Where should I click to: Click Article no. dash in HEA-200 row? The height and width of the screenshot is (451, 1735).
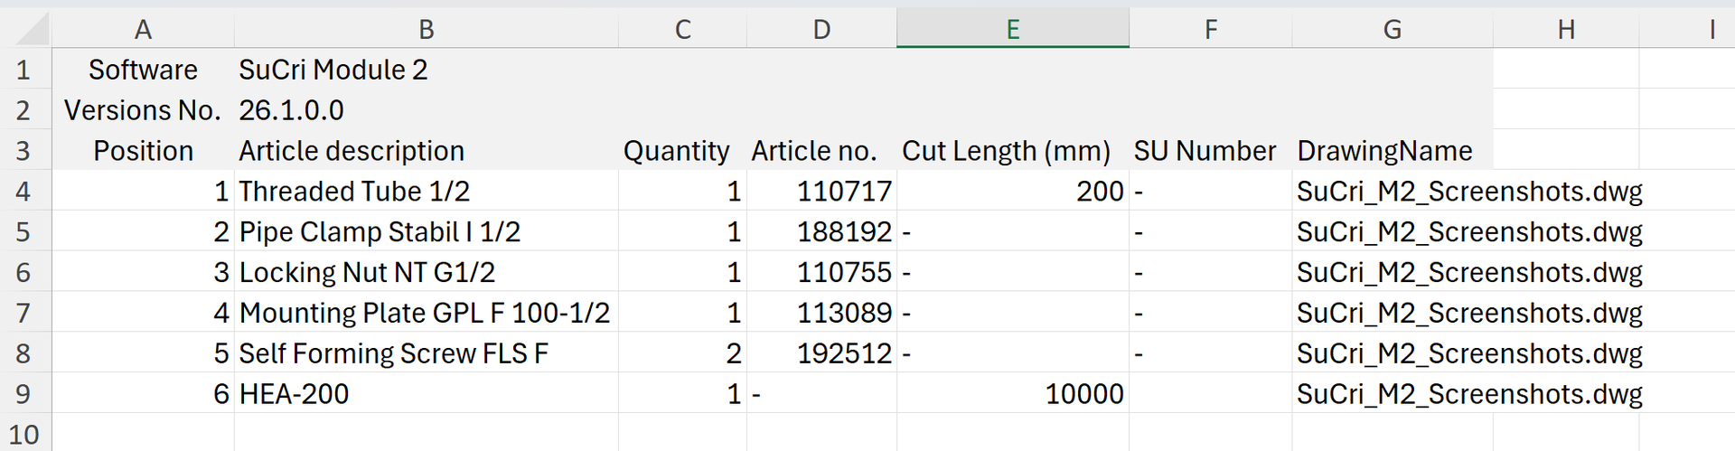click(x=821, y=394)
